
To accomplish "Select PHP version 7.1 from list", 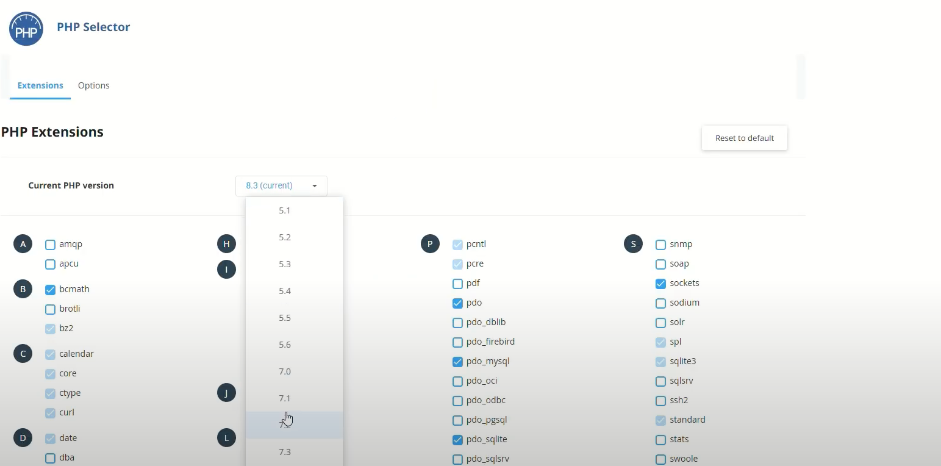I will coord(295,398).
